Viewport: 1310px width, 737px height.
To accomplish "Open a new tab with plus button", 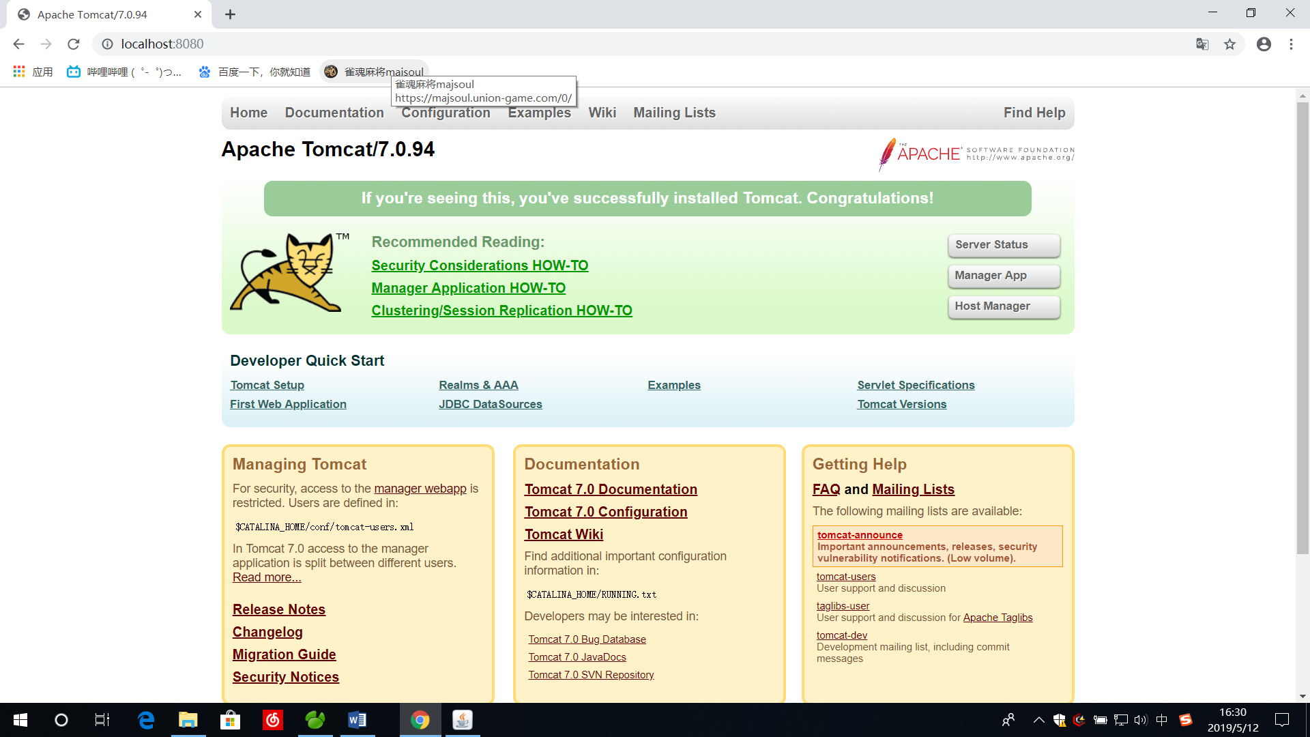I will point(231,14).
